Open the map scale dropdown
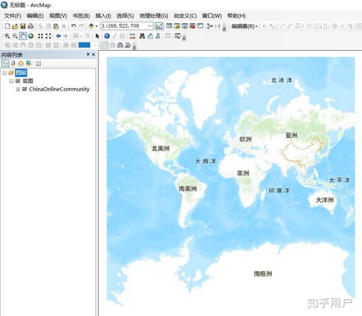Screen dimensions: 362x316 150,26
